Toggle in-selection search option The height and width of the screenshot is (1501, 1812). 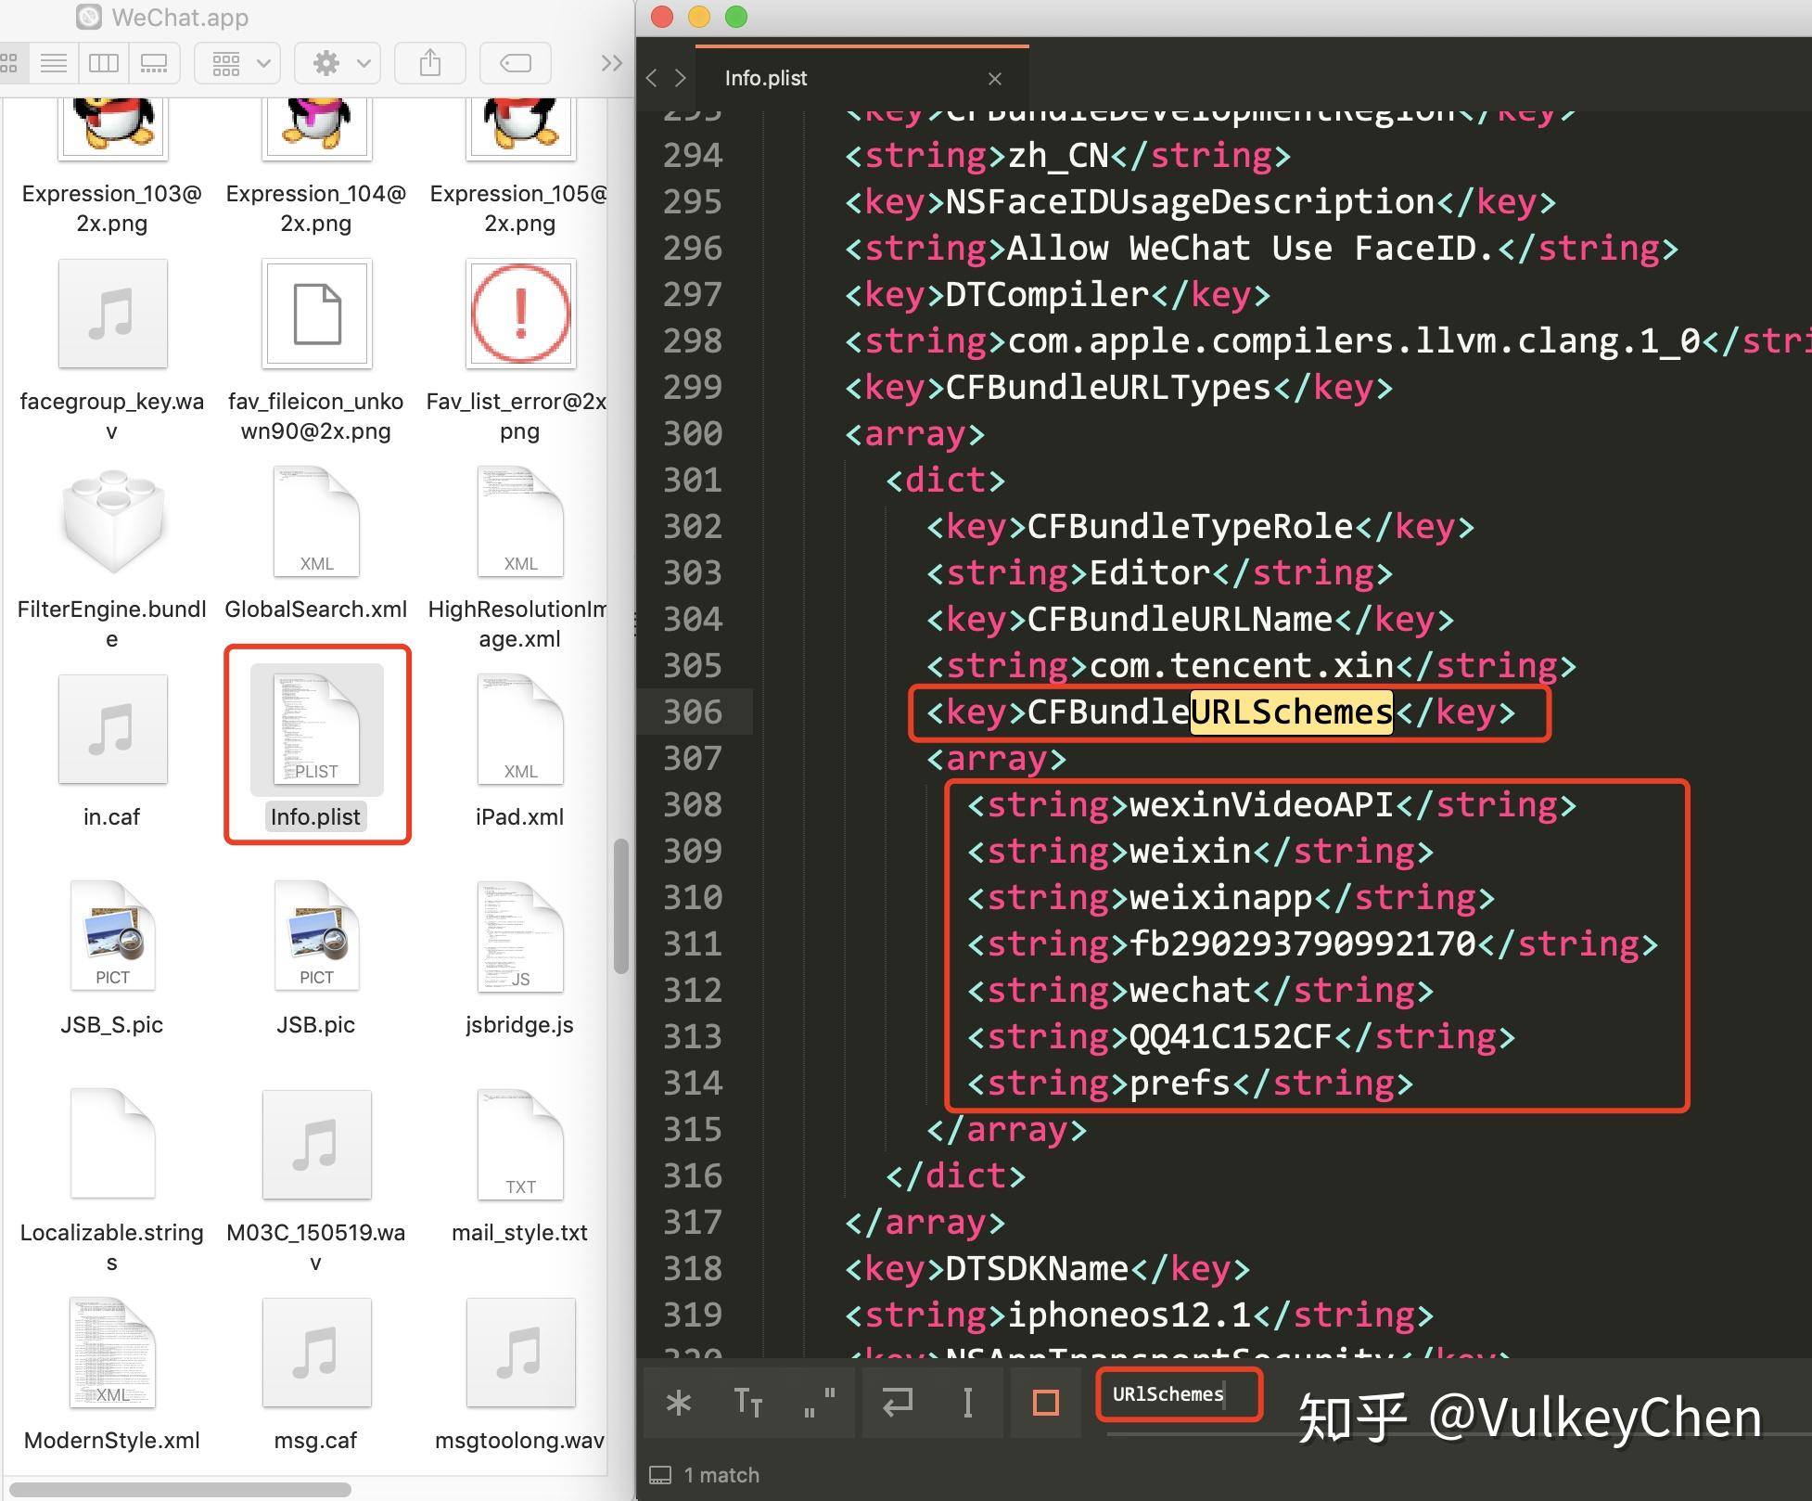coord(967,1403)
